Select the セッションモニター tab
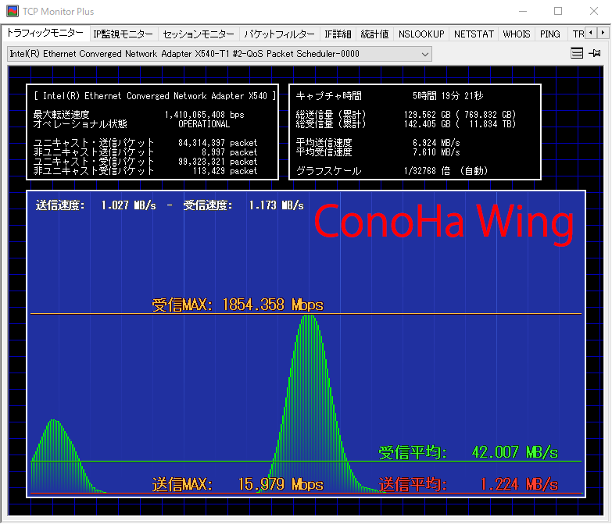 198,34
